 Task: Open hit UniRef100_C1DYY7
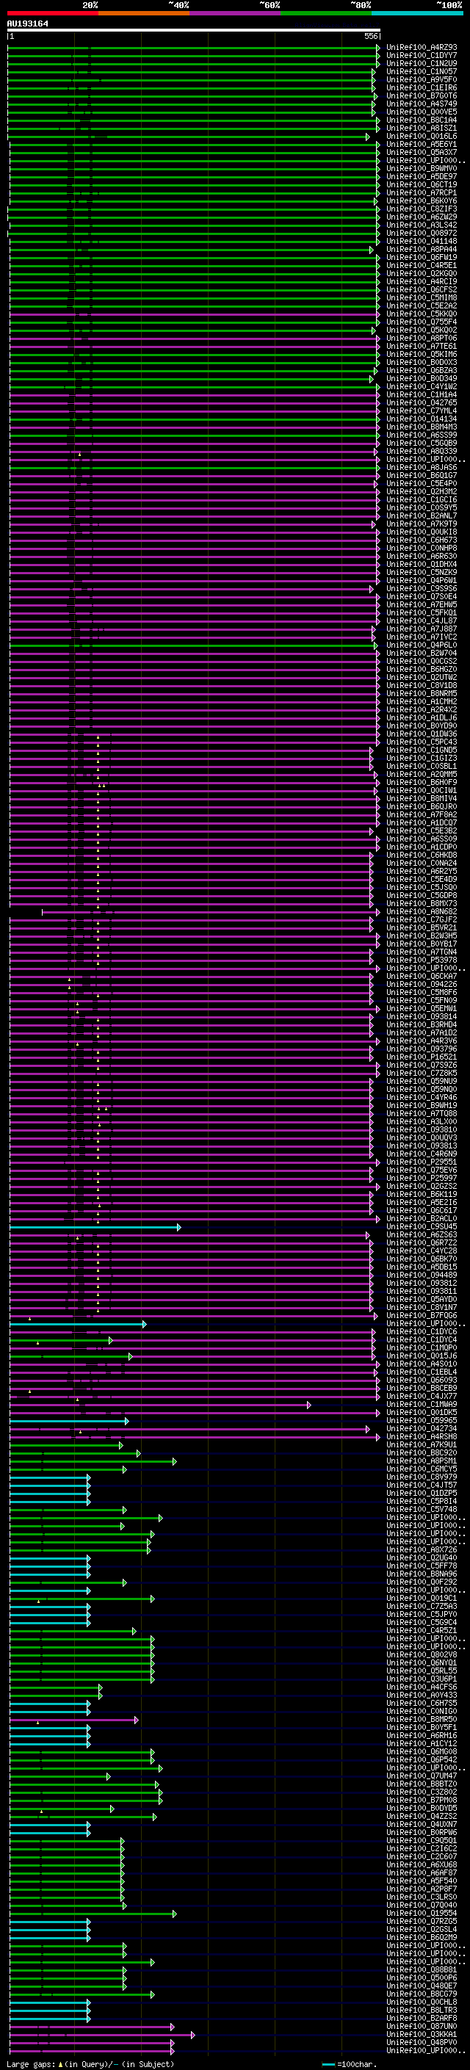click(x=422, y=56)
